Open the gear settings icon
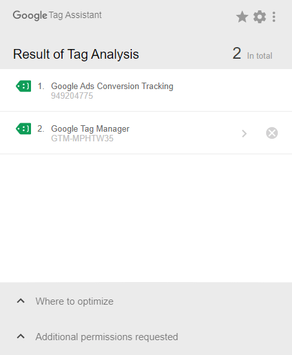This screenshot has width=292, height=355. 260,17
